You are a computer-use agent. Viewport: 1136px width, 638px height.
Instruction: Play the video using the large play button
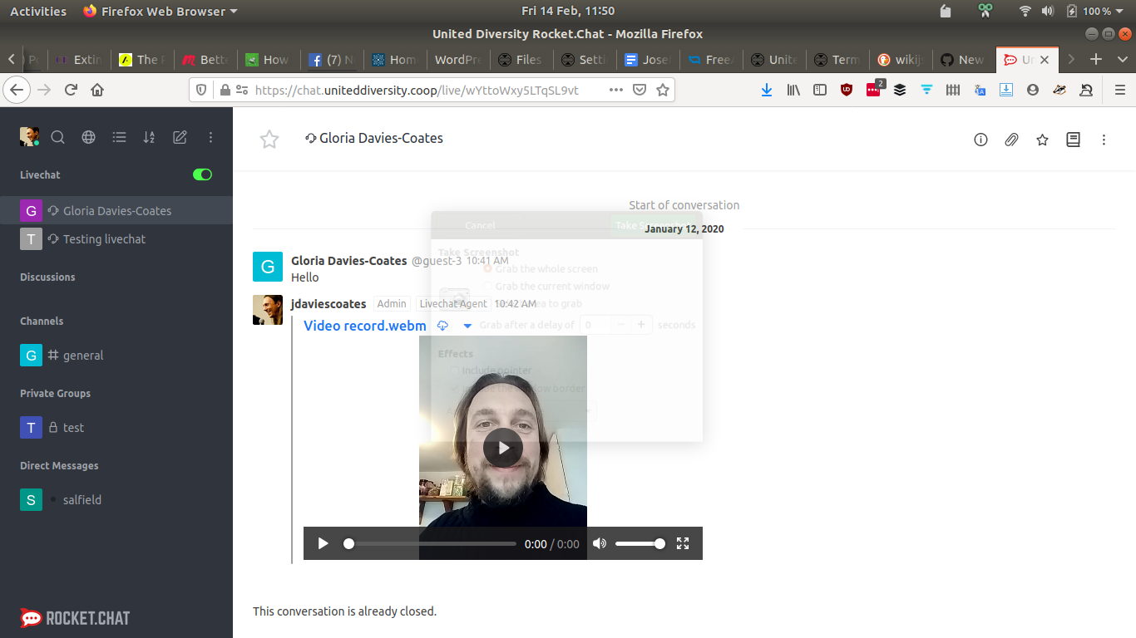point(503,447)
